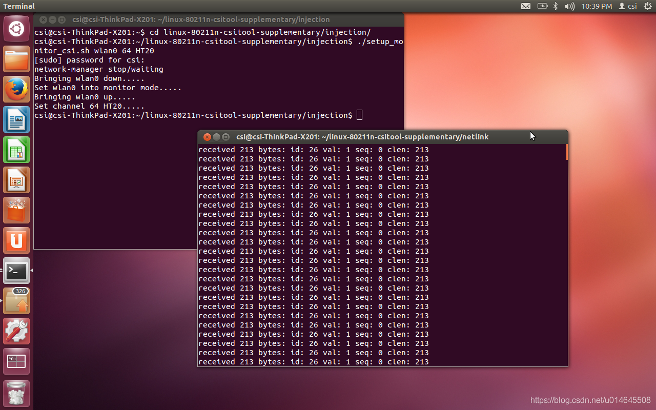The width and height of the screenshot is (656, 410).
Task: Open Ubuntu One launcher icon
Action: tap(16, 240)
